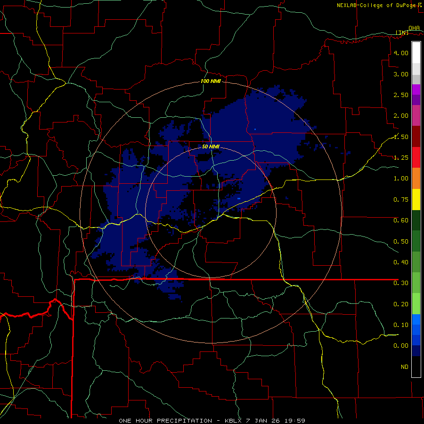424x424 pixels.
Task: Click the 1.25 legend value
Action: pos(401,158)
